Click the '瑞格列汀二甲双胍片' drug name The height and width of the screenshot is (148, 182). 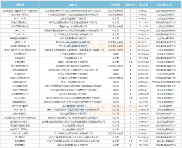(20, 130)
